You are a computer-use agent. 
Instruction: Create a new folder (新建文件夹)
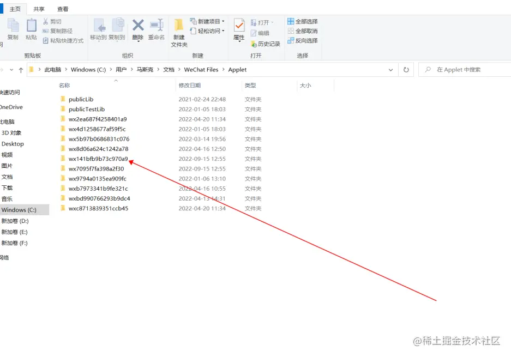click(179, 33)
